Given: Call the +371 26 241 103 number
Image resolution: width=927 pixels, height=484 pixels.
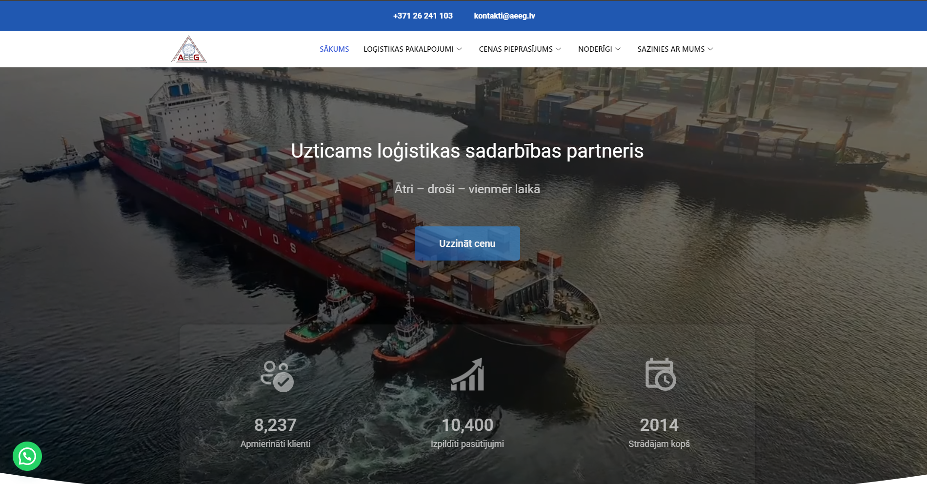Looking at the screenshot, I should coord(423,16).
